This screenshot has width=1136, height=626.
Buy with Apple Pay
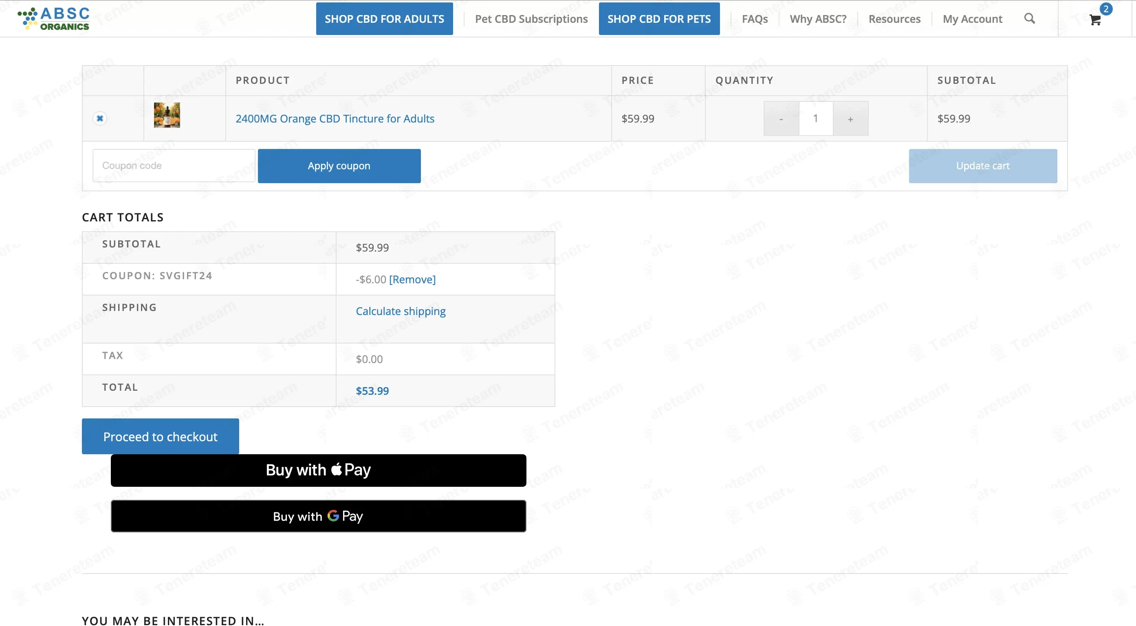[318, 470]
